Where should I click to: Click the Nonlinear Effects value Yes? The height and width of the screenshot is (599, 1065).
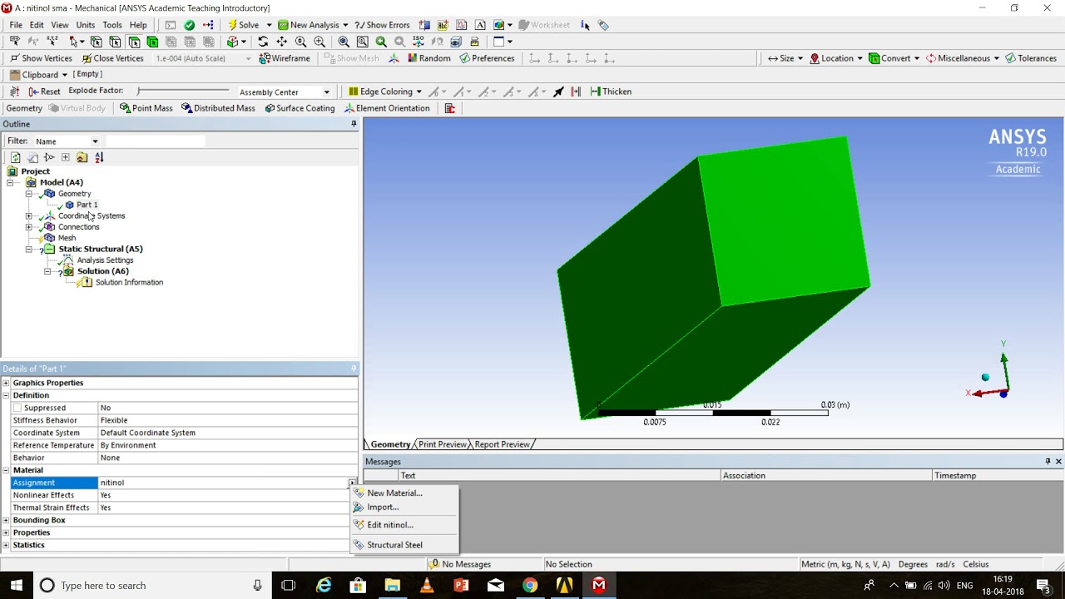228,495
